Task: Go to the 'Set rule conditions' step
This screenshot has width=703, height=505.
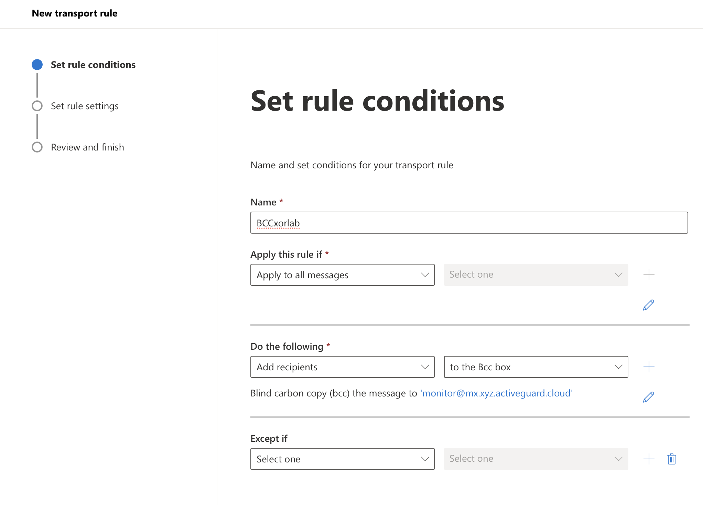Action: click(x=93, y=65)
